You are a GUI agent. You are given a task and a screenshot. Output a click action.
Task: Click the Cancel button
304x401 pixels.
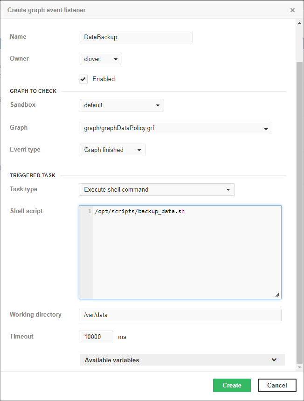277,385
